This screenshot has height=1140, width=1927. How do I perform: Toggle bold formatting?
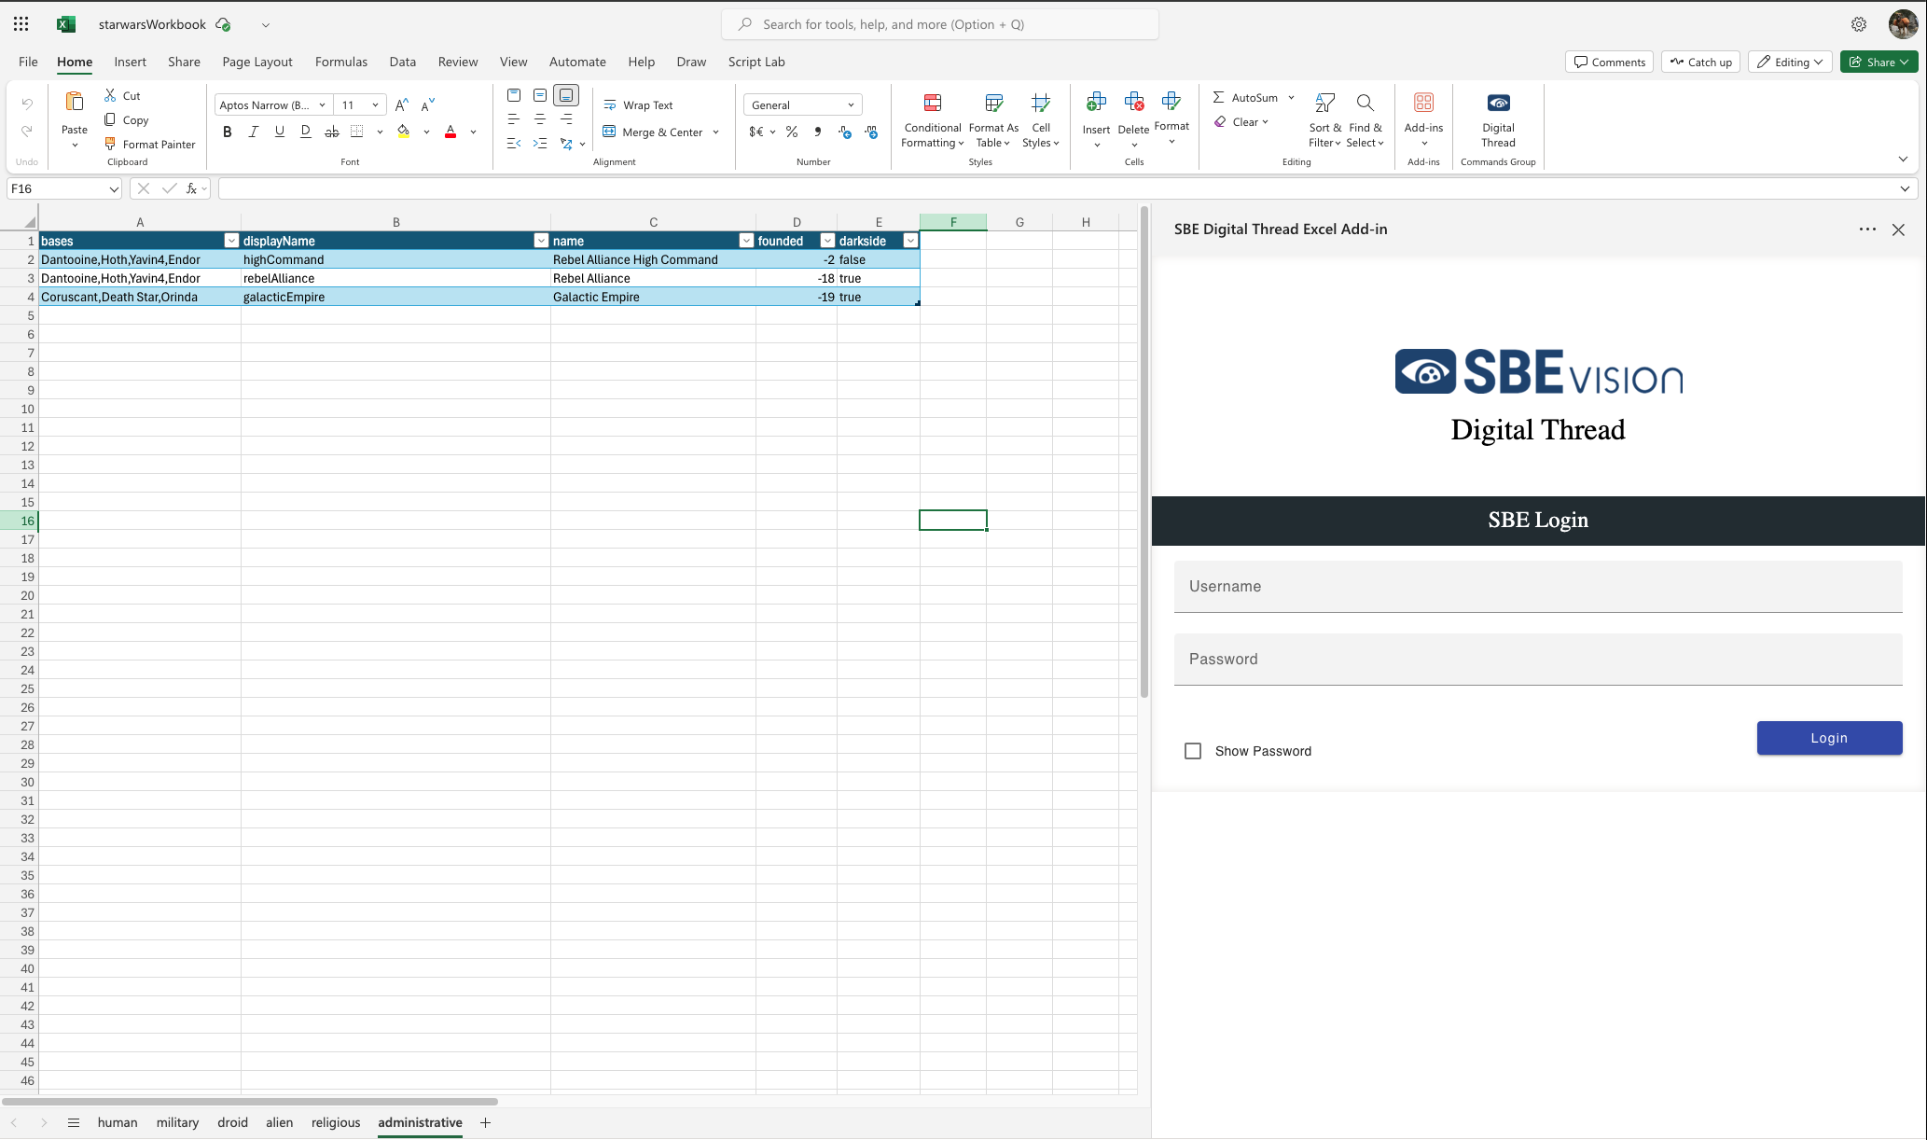(227, 132)
